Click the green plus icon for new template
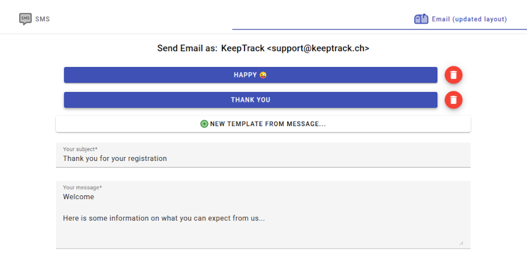527x255 pixels. tap(204, 124)
